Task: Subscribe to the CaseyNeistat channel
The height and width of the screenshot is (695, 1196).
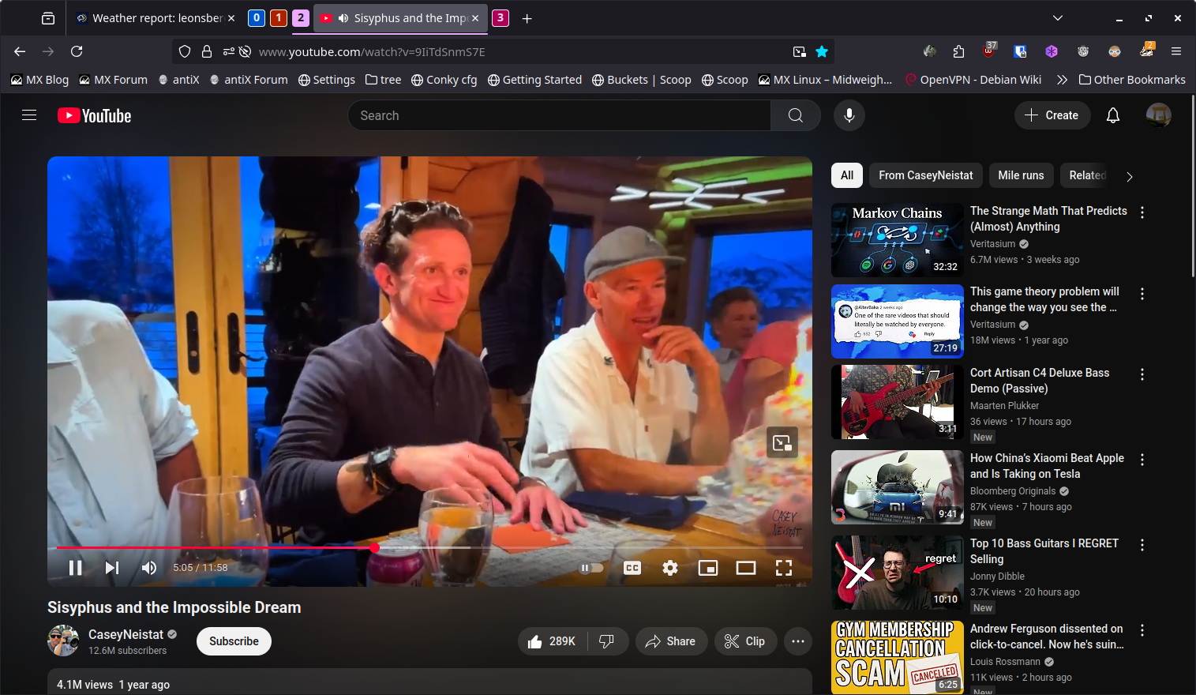Action: (234, 641)
